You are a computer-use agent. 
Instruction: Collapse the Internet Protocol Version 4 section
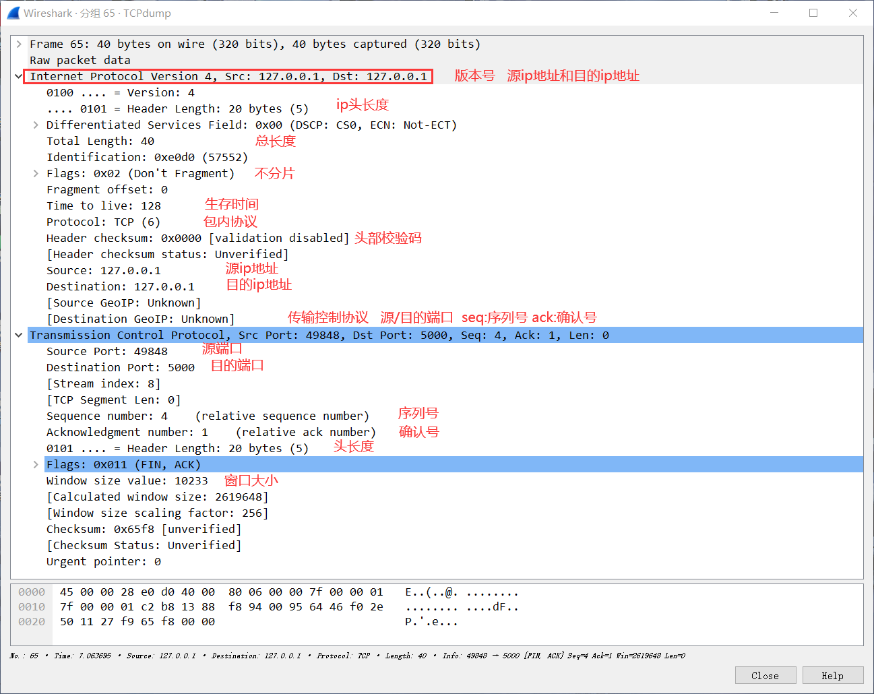click(19, 76)
